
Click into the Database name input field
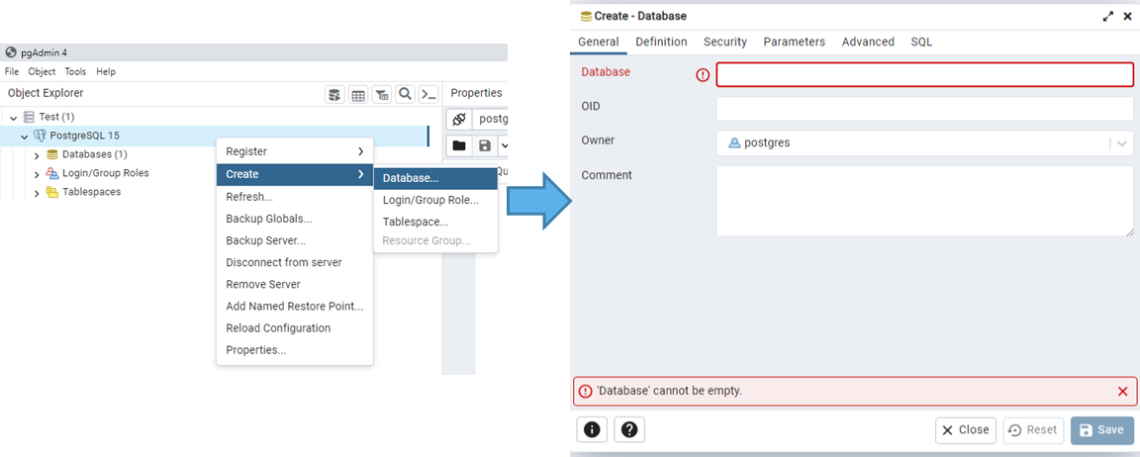pos(925,75)
